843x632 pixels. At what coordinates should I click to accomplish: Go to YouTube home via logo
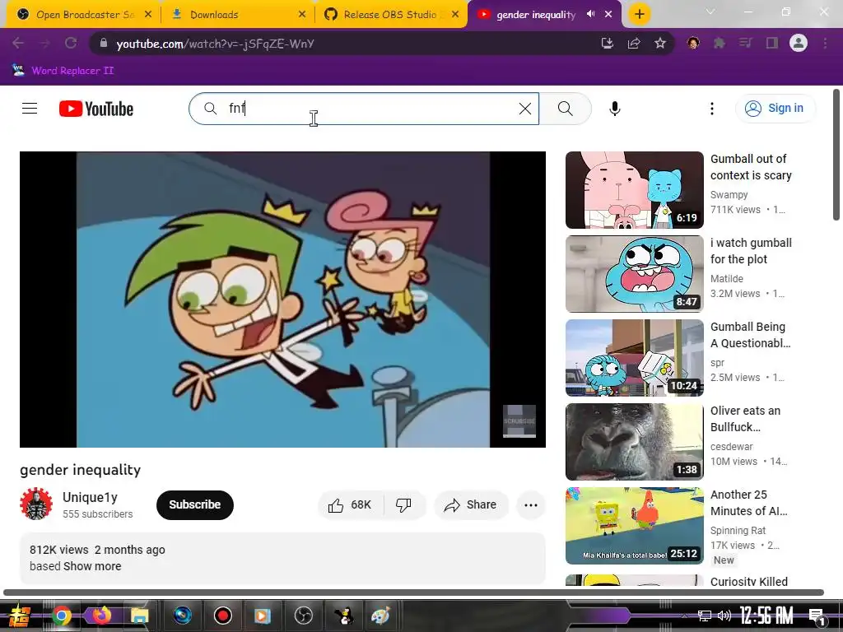point(96,109)
